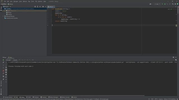Clear All console trash icon

6,75
